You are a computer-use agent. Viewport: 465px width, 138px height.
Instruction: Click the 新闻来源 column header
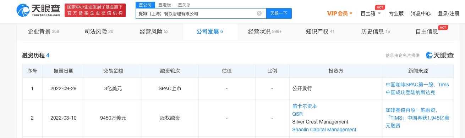418,71
